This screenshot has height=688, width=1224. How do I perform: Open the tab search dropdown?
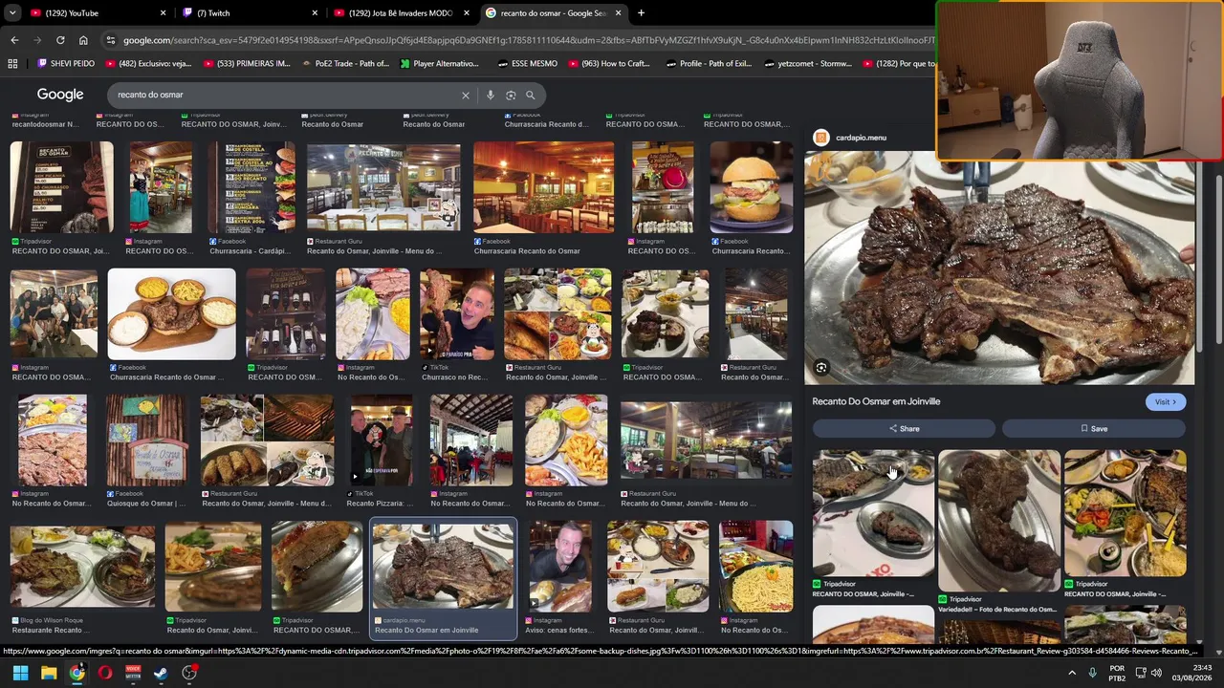pyautogui.click(x=12, y=13)
